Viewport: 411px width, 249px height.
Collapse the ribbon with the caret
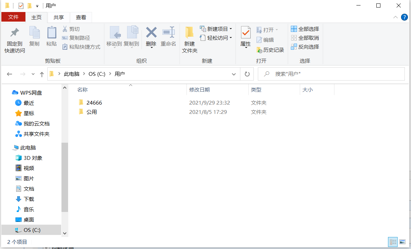tap(395, 17)
